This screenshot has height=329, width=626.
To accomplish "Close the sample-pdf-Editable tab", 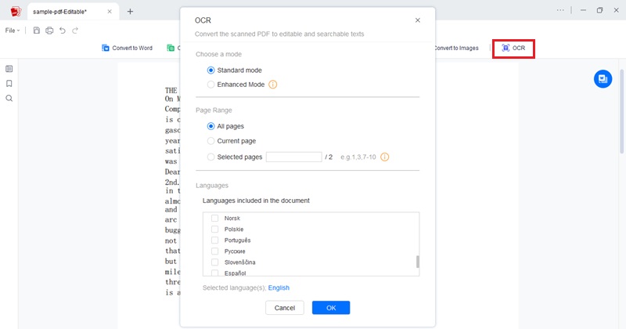I will pyautogui.click(x=110, y=12).
